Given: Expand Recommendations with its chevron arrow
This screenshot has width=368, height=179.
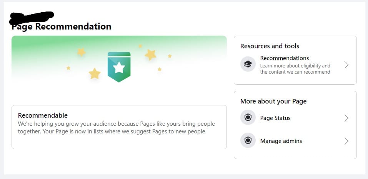Looking at the screenshot, I should (x=346, y=65).
